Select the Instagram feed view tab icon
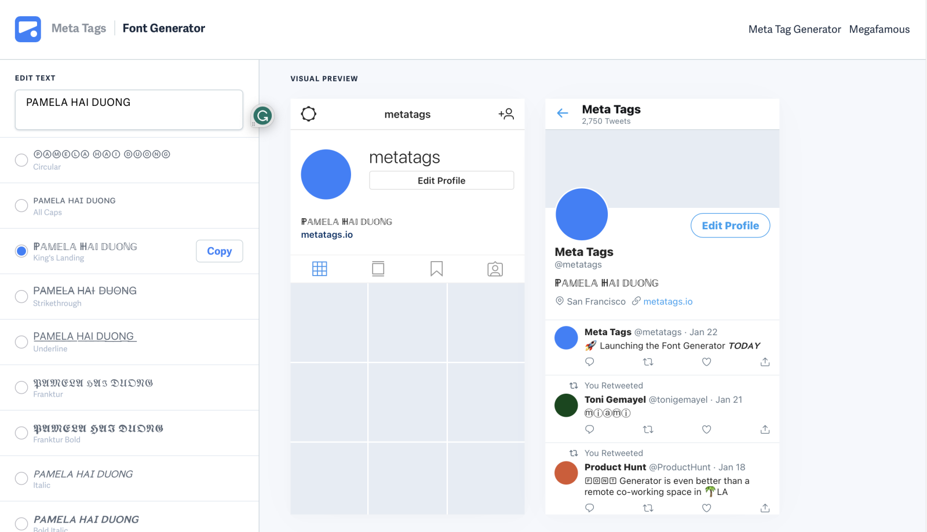 click(x=378, y=269)
